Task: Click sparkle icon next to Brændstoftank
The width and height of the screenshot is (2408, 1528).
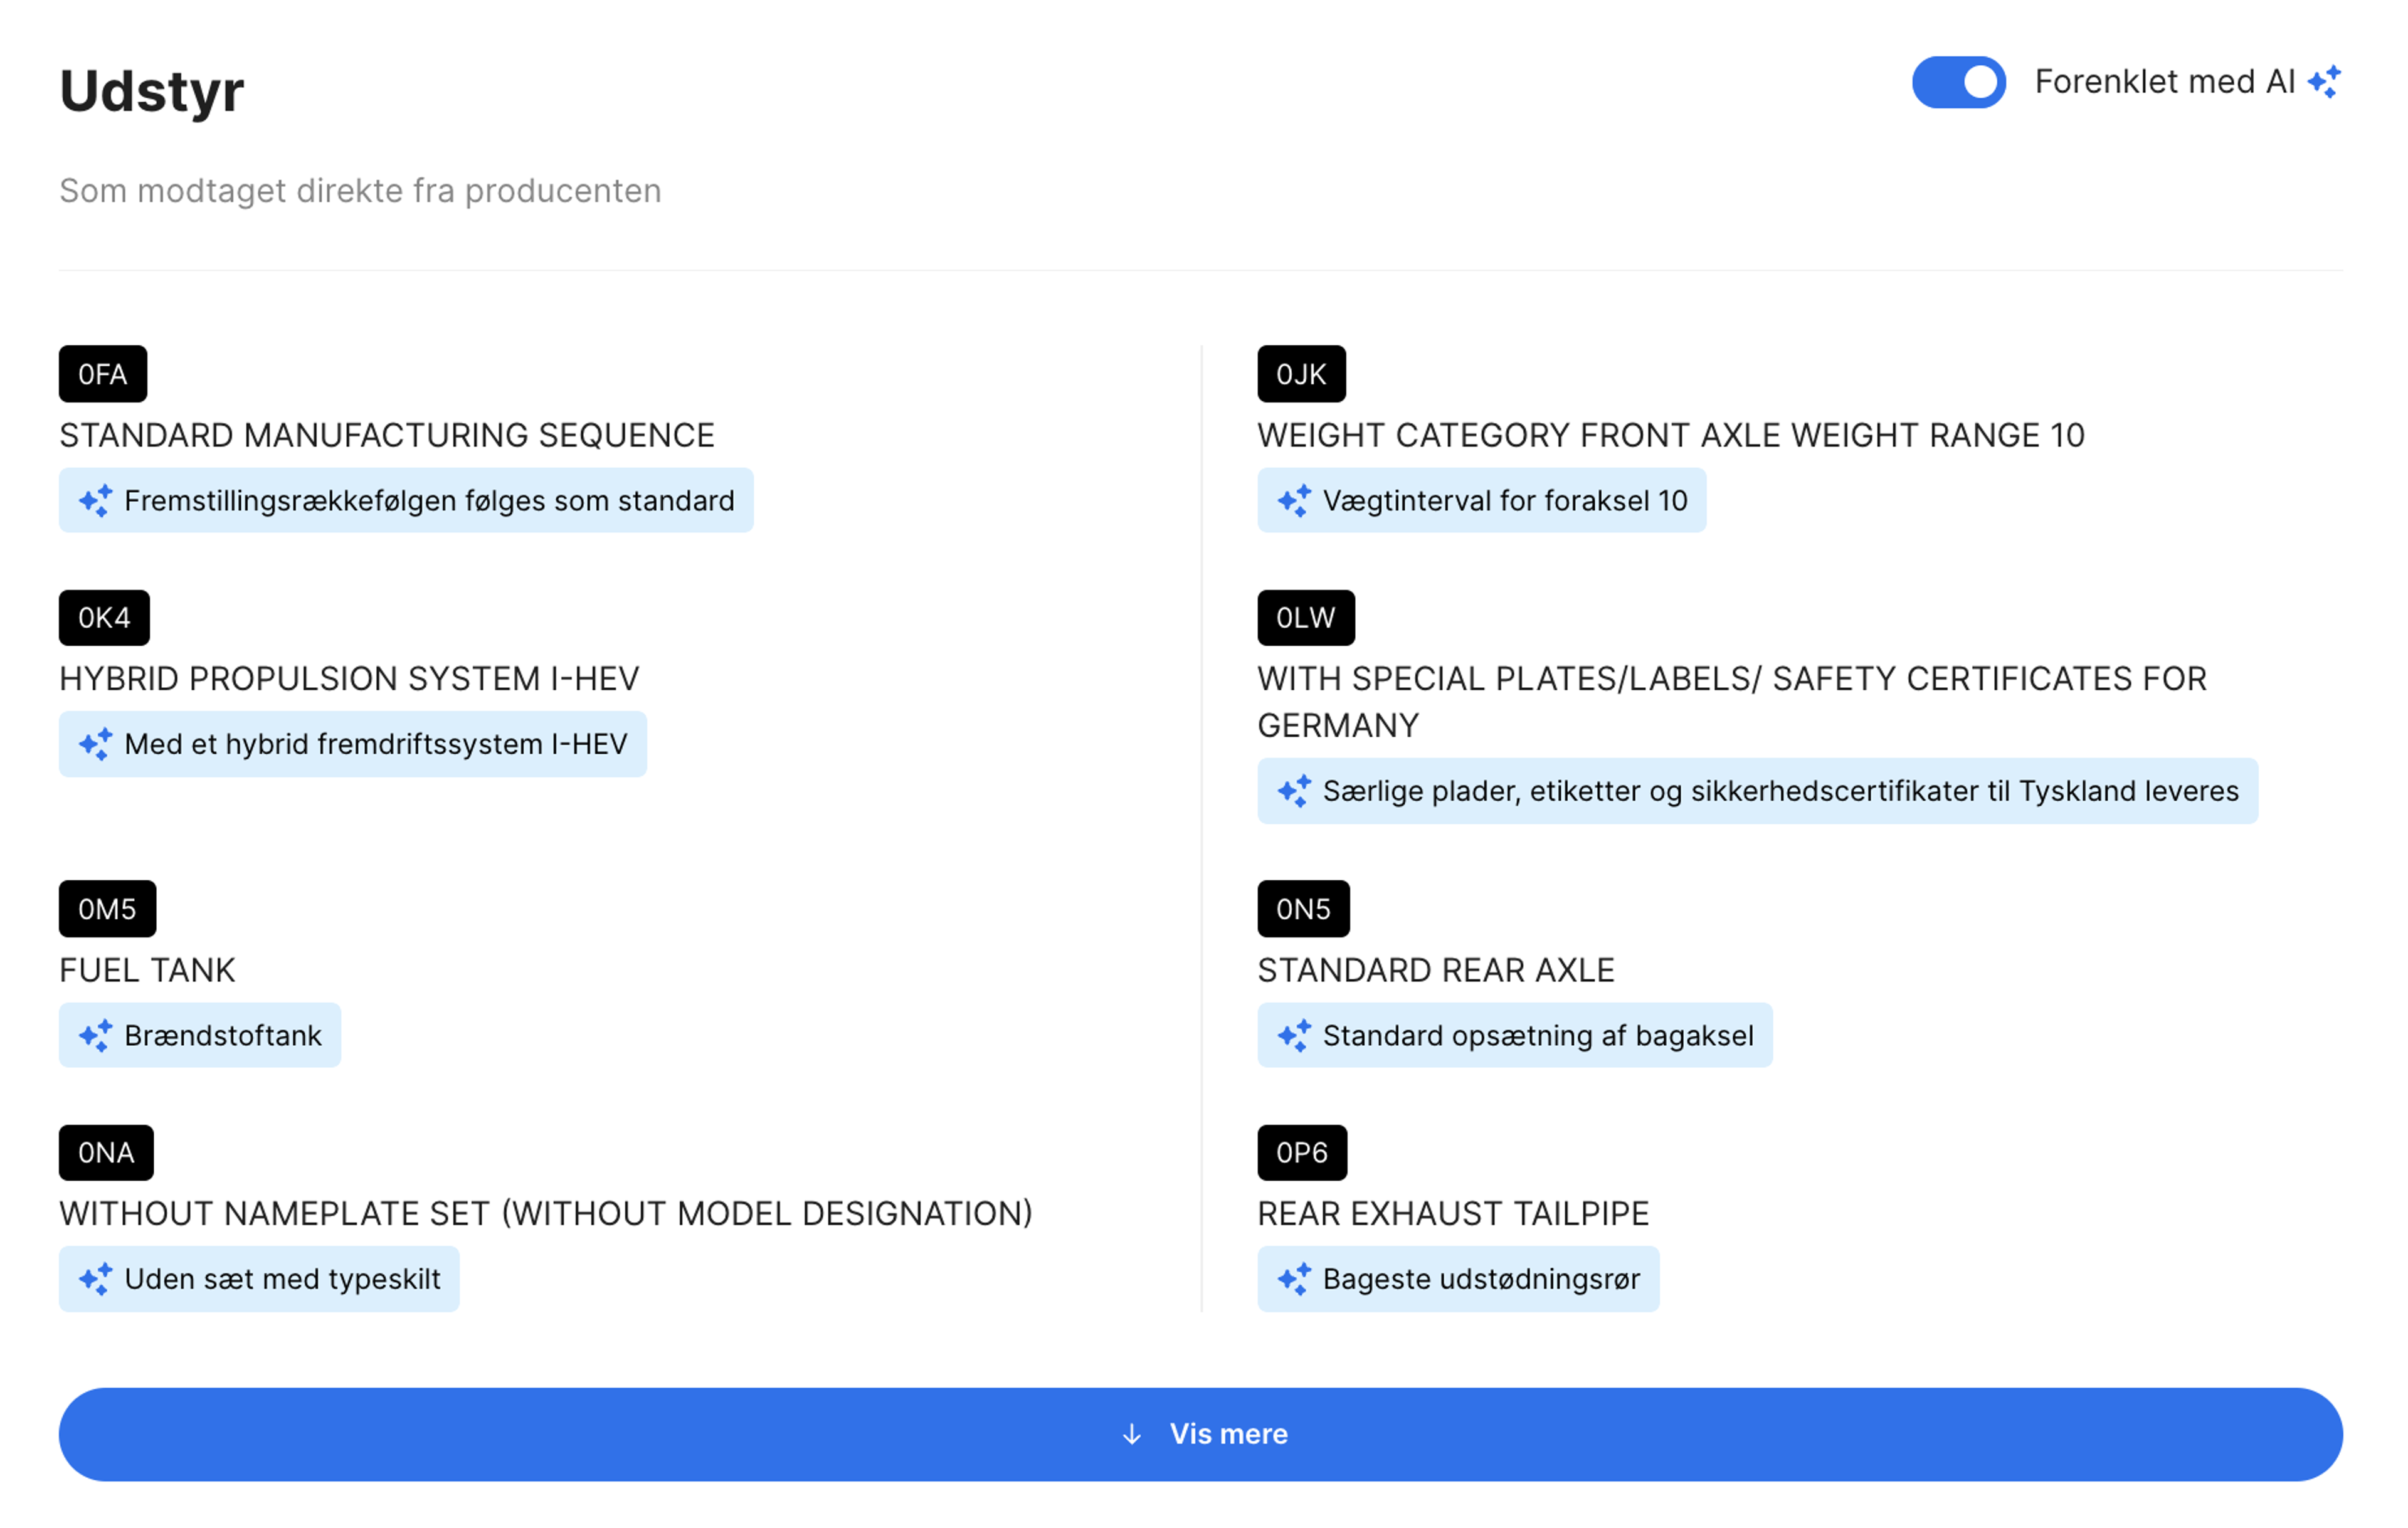Action: pyautogui.click(x=96, y=1035)
